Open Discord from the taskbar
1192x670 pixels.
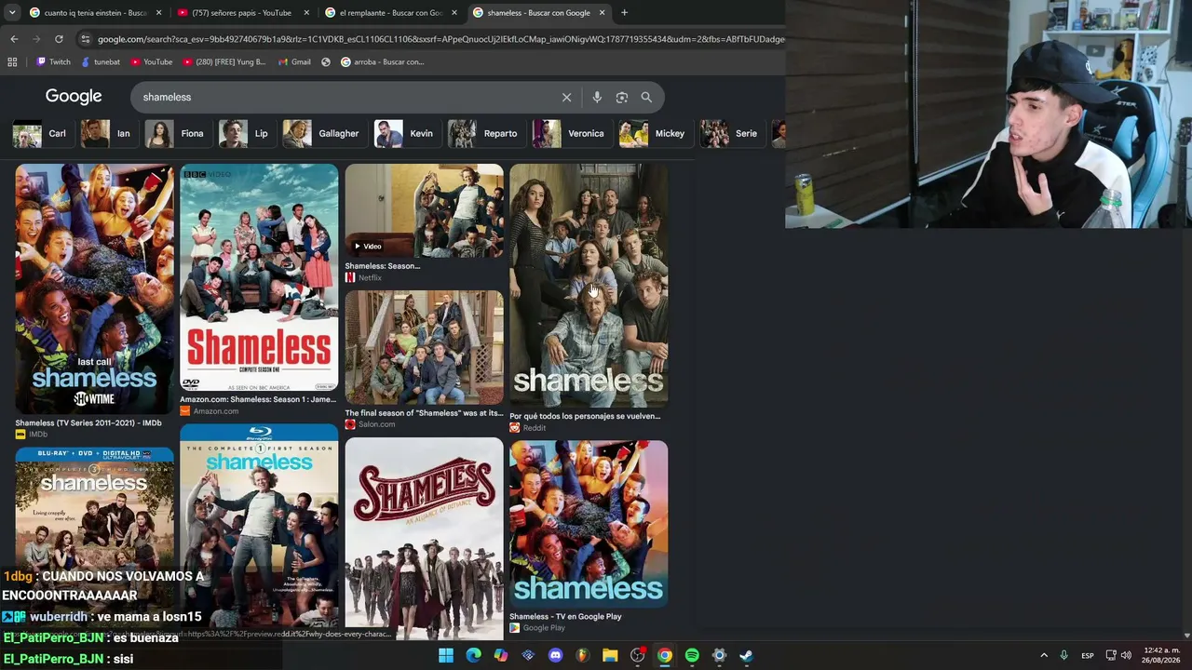click(x=556, y=655)
